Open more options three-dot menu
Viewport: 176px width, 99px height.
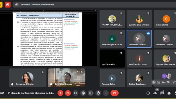pyautogui.click(x=106, y=93)
